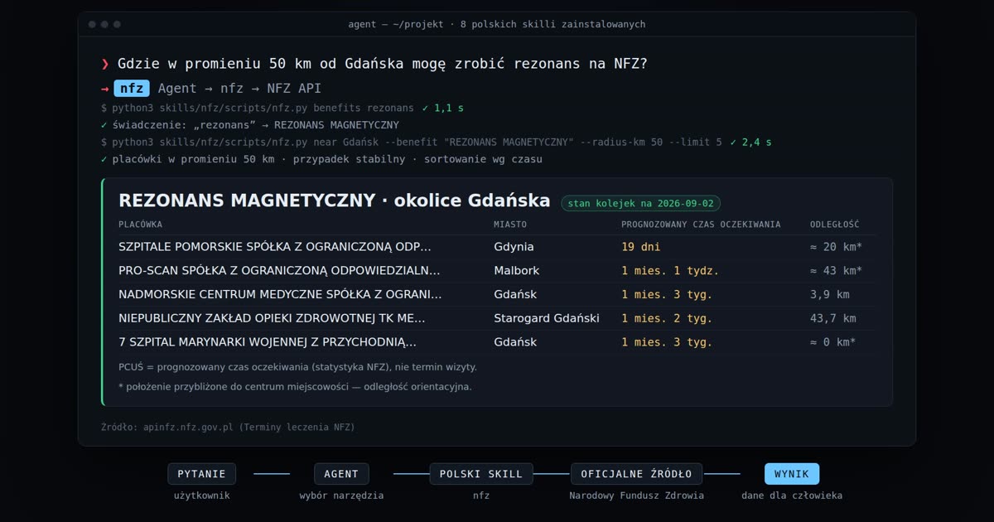Click the city cell 'Starogard Gdański'
The height and width of the screenshot is (522, 994).
(547, 318)
